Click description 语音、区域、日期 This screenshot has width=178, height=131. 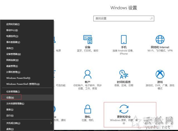point(124,85)
